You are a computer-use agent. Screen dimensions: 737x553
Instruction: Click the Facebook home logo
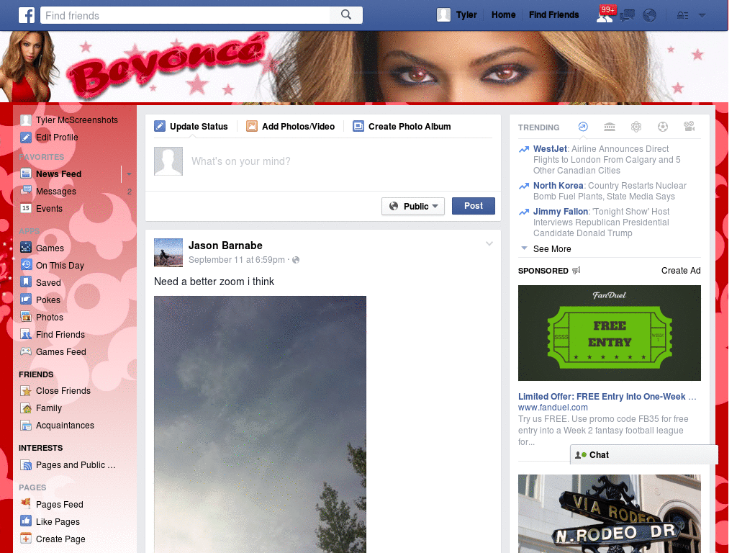pos(27,14)
